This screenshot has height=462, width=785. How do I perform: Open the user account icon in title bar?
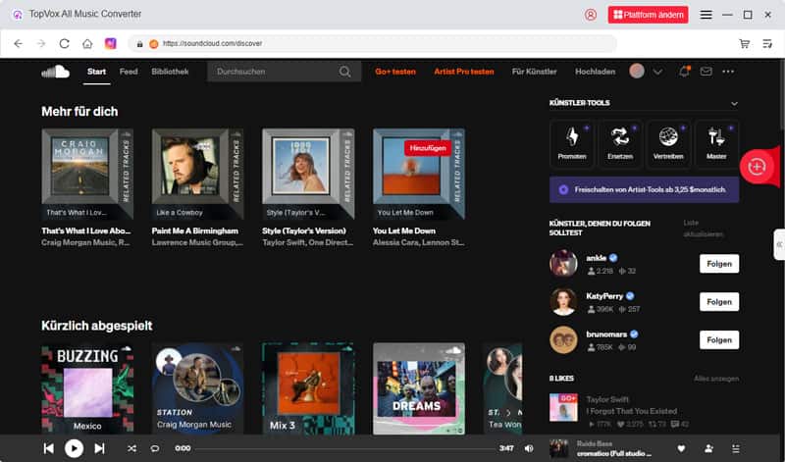pos(591,15)
